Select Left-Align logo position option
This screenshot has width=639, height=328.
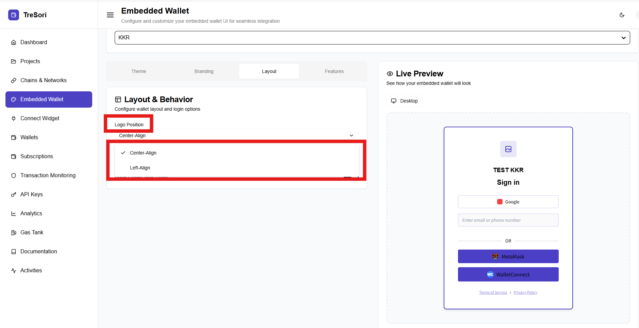pos(140,168)
